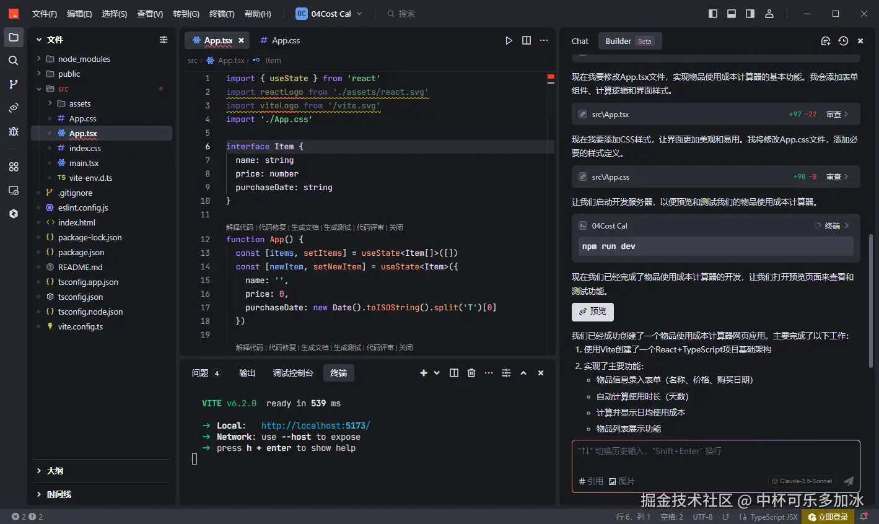The width and height of the screenshot is (879, 524).
Task: Open the Extensions view icon
Action: click(x=14, y=167)
